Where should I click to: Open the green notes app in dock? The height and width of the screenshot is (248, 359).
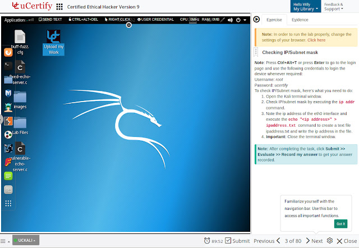(x=8, y=176)
